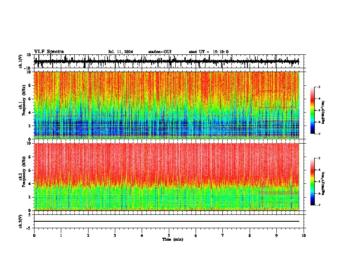The image size is (342, 264).
Task: Click the ch.1 colorbar "-3" tick label
Action: 319,87
